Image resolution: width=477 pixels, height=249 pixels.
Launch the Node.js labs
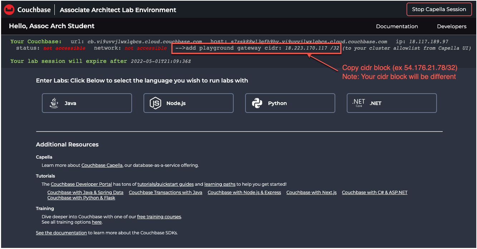pyautogui.click(x=189, y=103)
